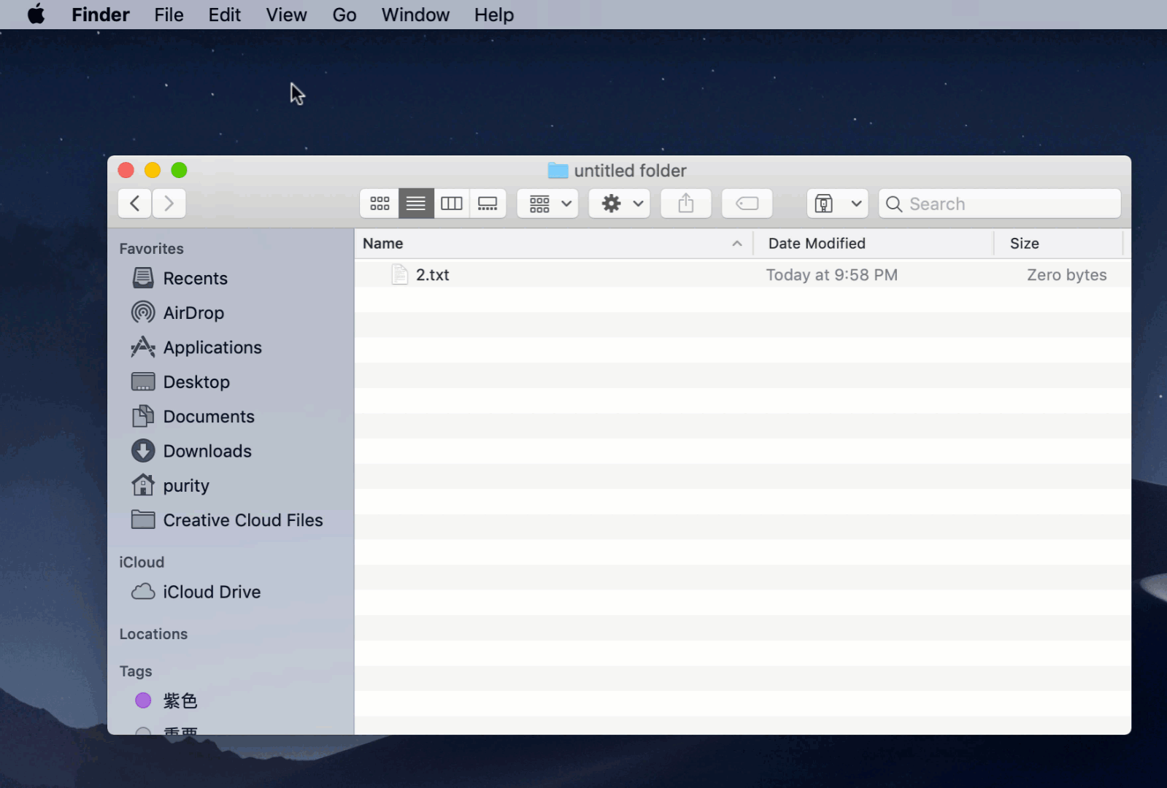Open Creative Cloud Files in sidebar
The width and height of the screenshot is (1167, 788).
(227, 520)
